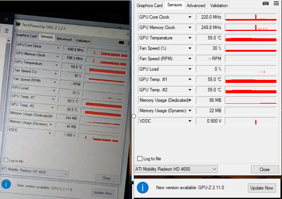Switch to Graphics Card tab in right window

pyautogui.click(x=149, y=5)
